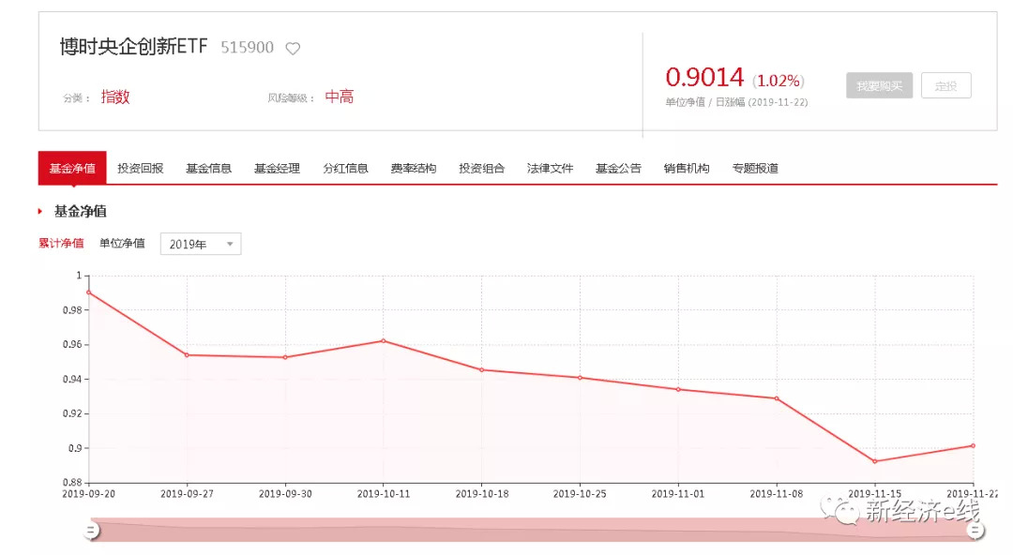Viewport: 1013px width, 555px height.
Task: Click the 指数 category value
Action: (x=115, y=97)
